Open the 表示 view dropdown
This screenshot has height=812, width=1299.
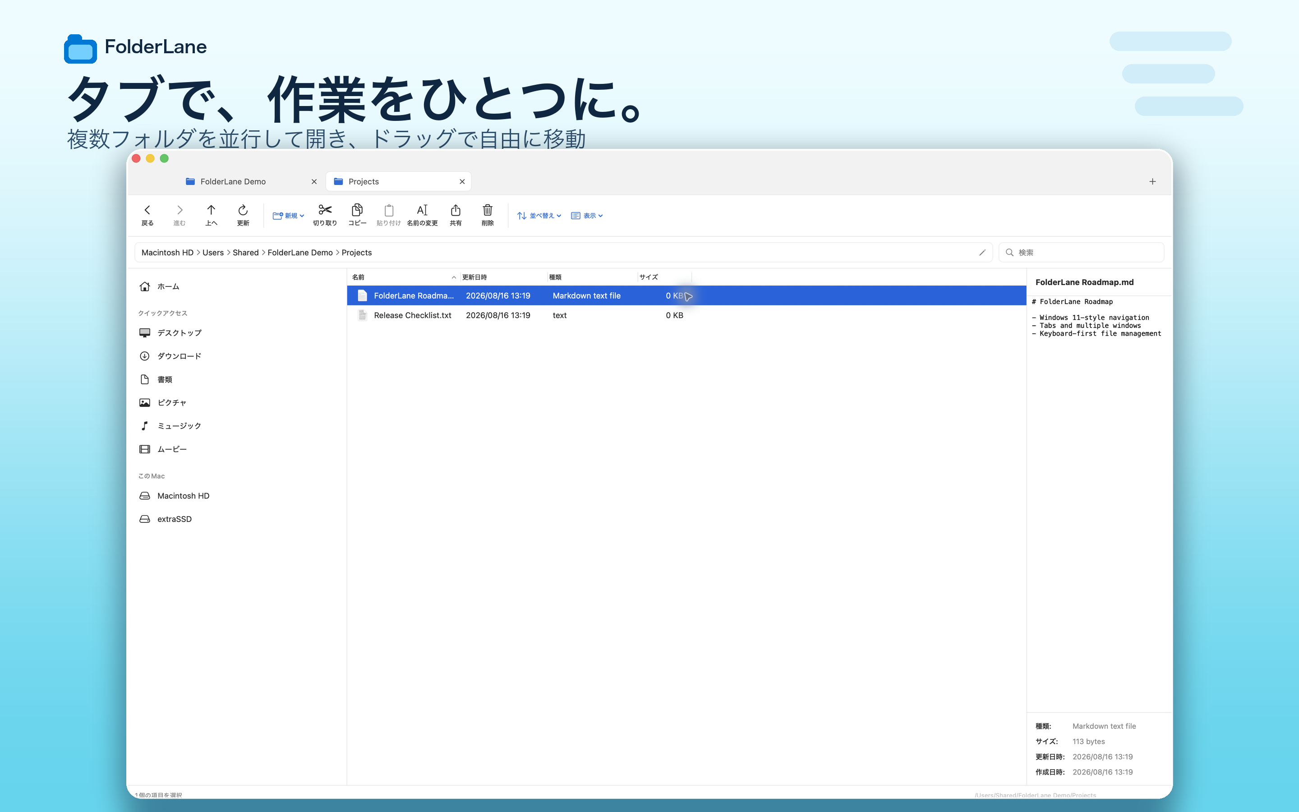(x=587, y=215)
